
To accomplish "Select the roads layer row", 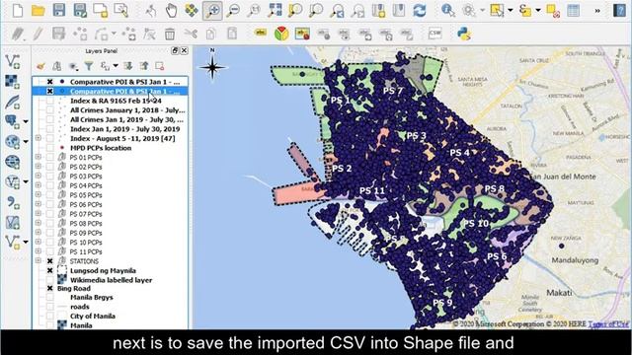I will [x=80, y=307].
